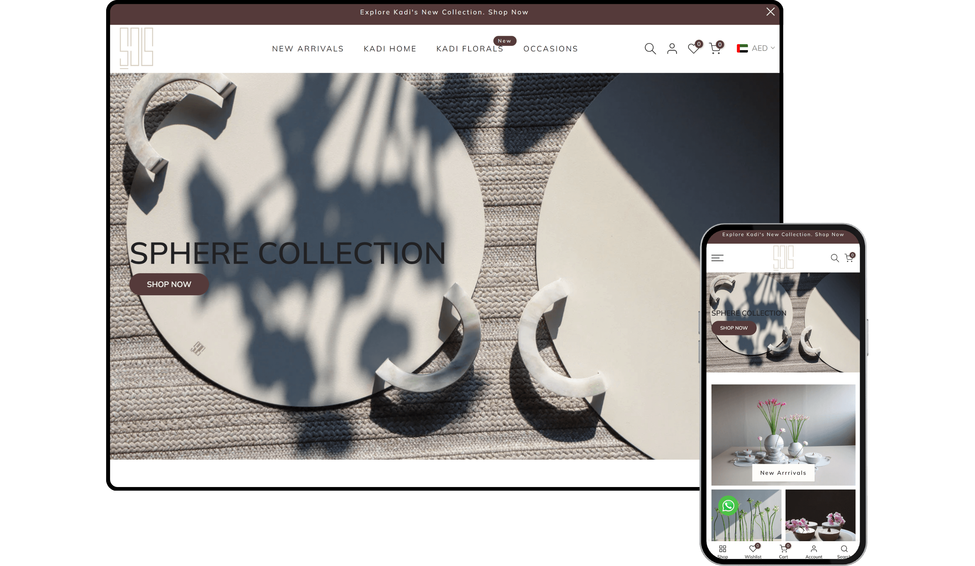Screen dimensions: 975x566
Task: Open the KADI FLORALS menu
Action: [470, 49]
